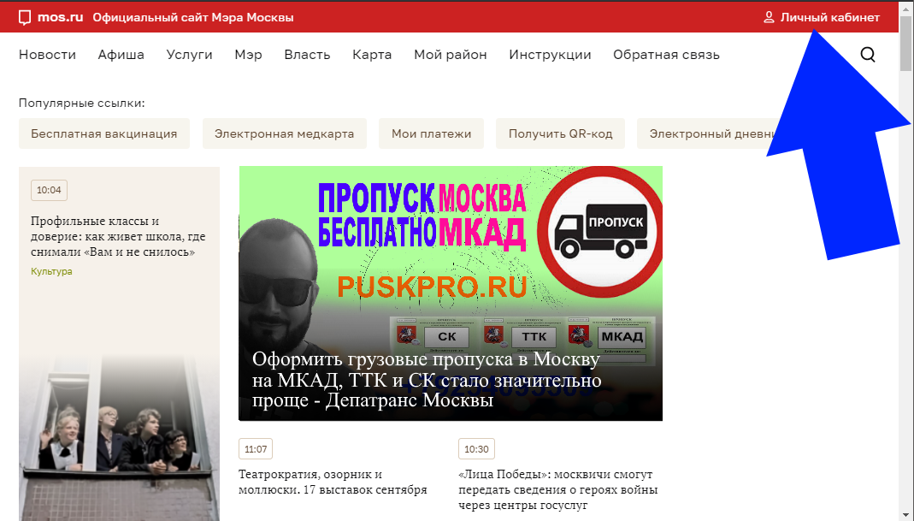Click the Мои платежи button

point(432,133)
